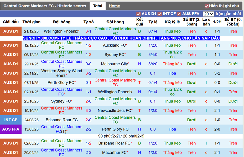Viewport: 244px width, 157px height.
Task: Select Brisbane Roar FC in the 02/05/25 row
Action: pyautogui.click(x=114, y=143)
